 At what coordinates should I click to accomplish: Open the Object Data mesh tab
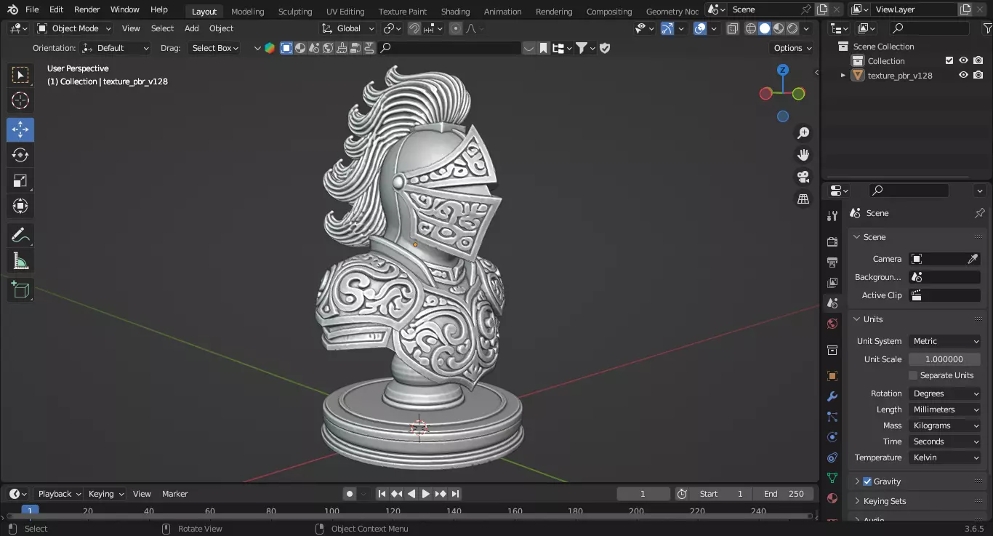point(832,478)
